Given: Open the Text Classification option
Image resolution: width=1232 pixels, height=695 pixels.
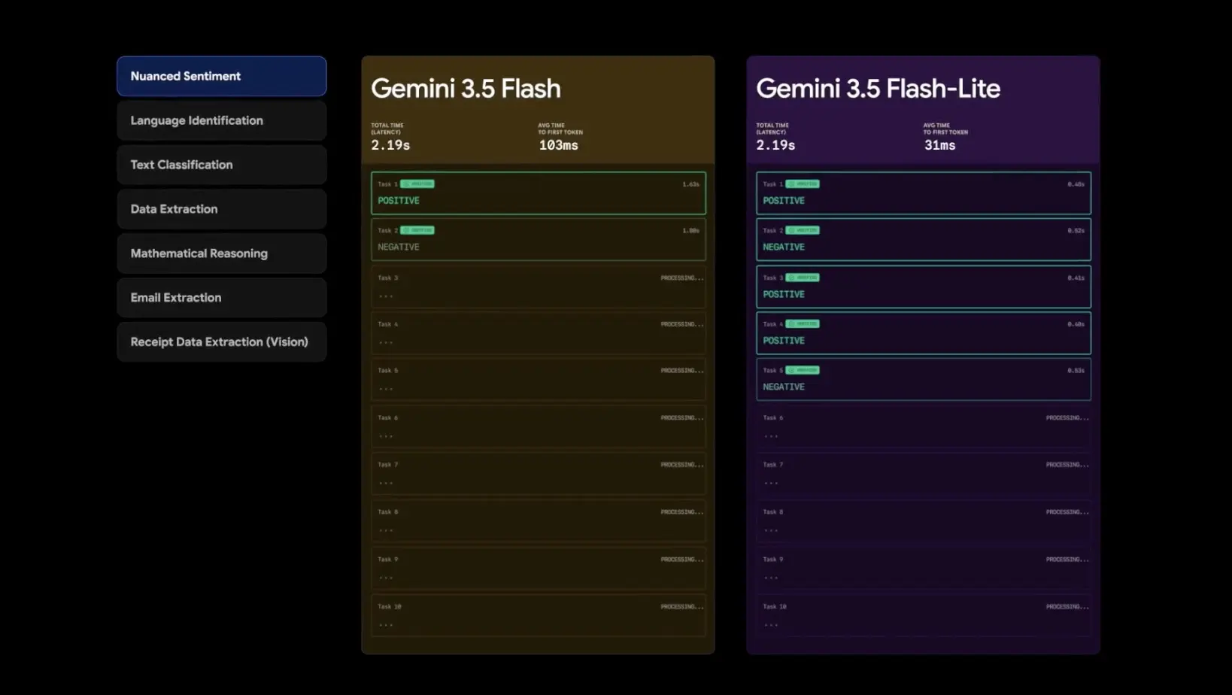Looking at the screenshot, I should pyautogui.click(x=222, y=165).
